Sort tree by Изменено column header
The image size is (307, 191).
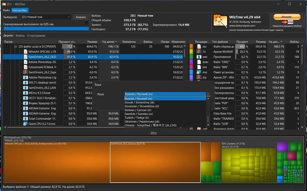(178, 42)
